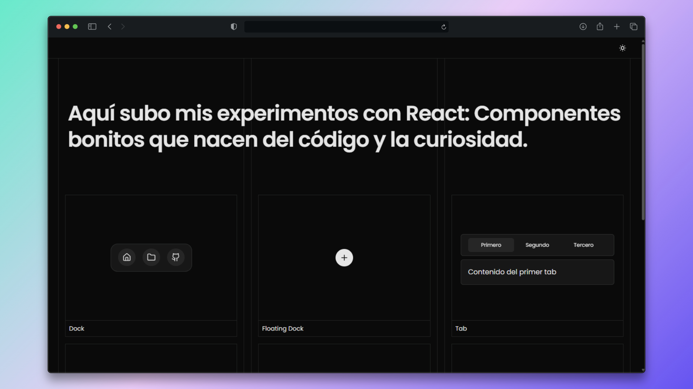Click the Contenido del primer tab panel
Viewport: 693px width, 389px height.
click(537, 272)
